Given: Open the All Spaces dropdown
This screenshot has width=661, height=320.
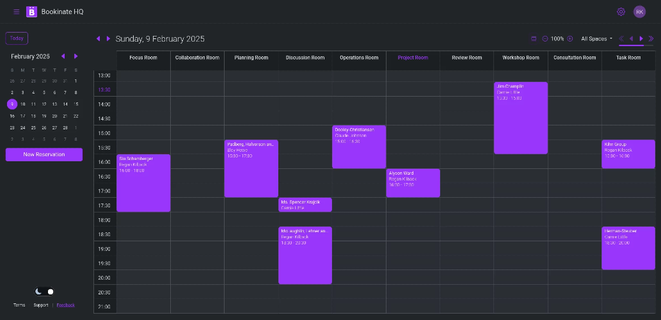Looking at the screenshot, I should 596,39.
